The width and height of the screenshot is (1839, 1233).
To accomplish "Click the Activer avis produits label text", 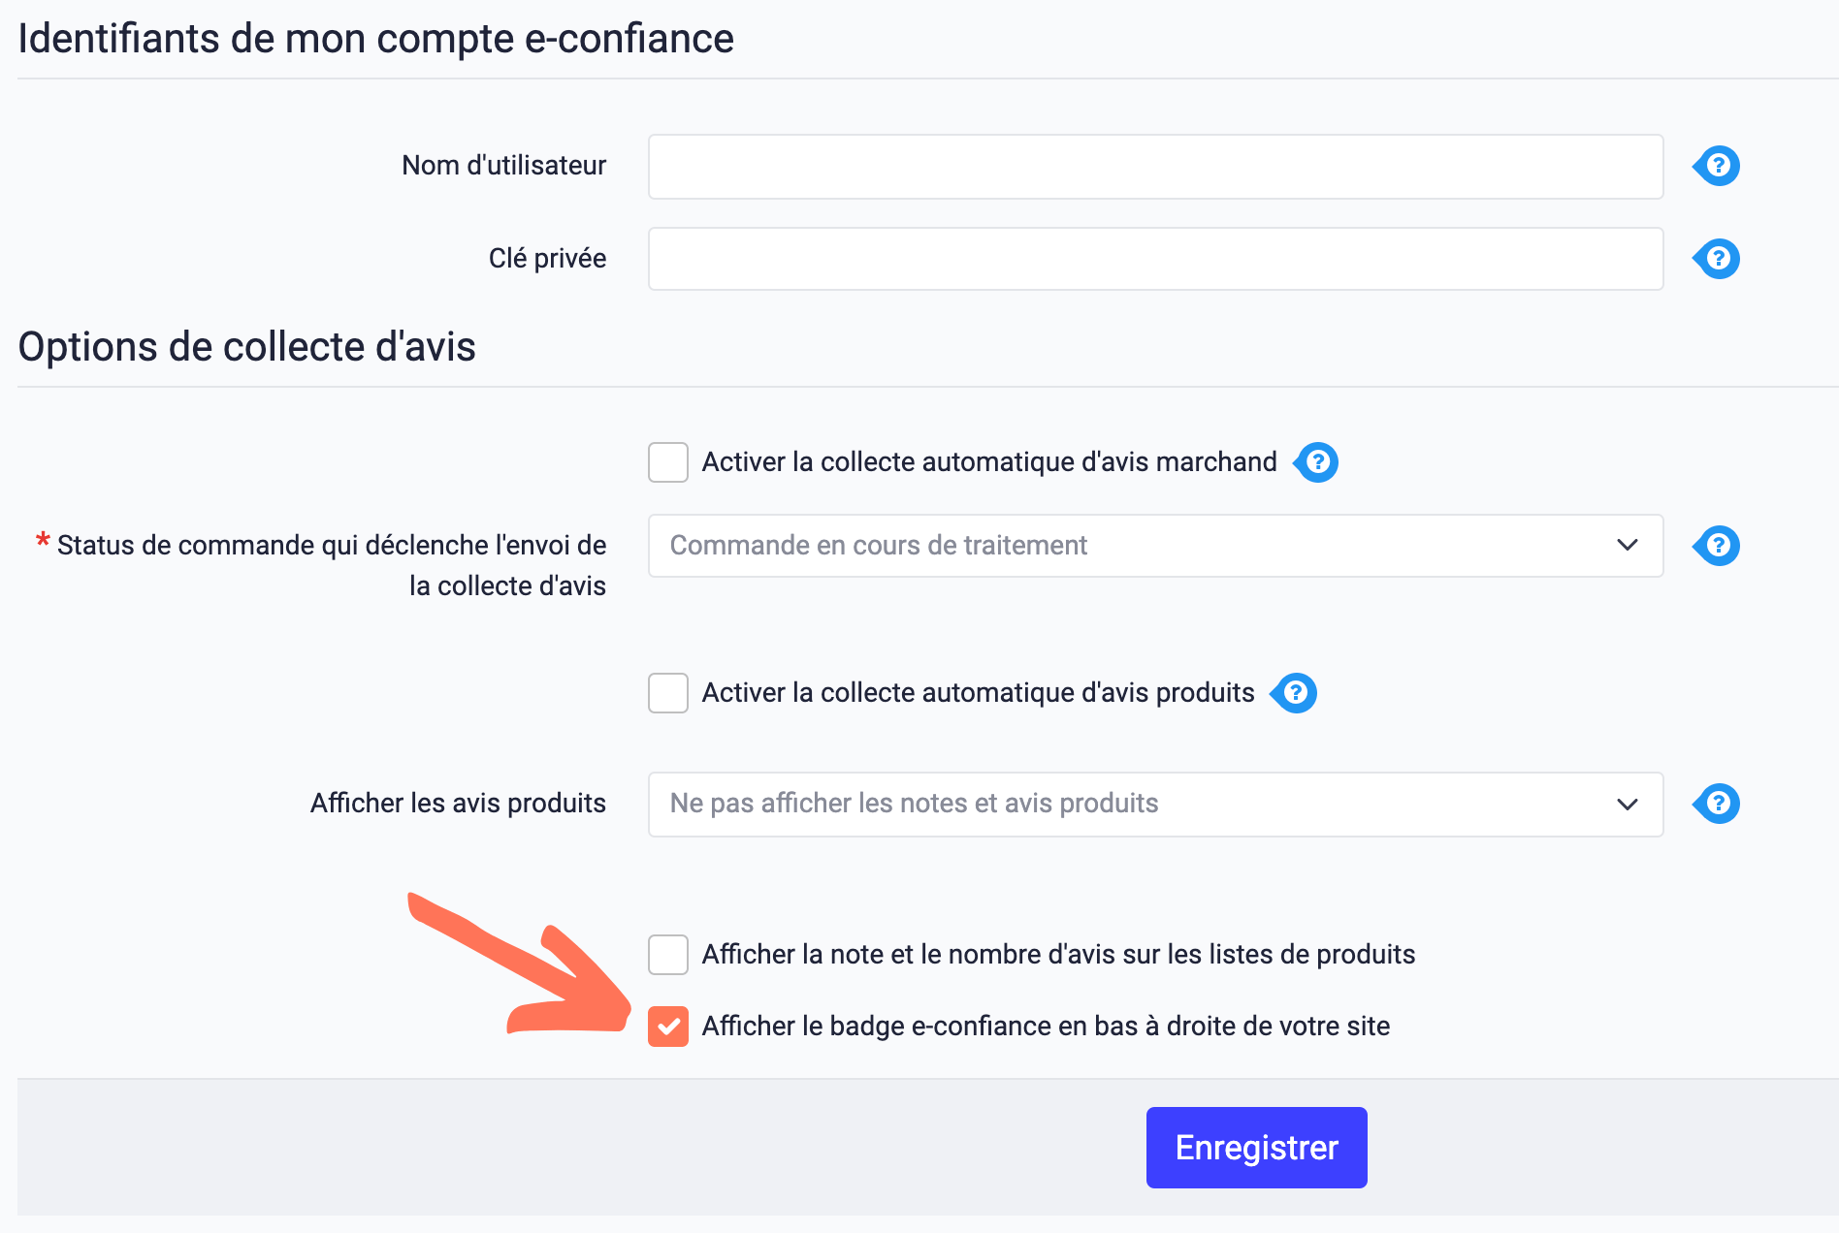I will point(978,693).
